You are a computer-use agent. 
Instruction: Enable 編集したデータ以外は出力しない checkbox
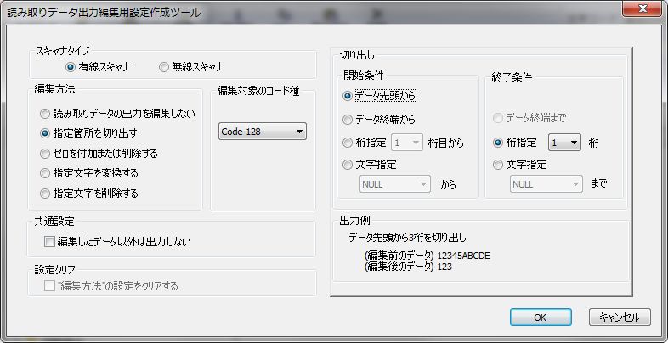49,242
